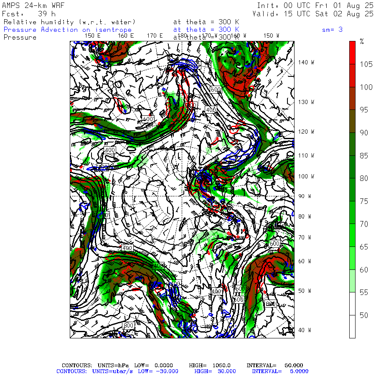376x376 pixels.
Task: Pick the brown colorbar segment between 95 and 100
Action: (x=352, y=98)
